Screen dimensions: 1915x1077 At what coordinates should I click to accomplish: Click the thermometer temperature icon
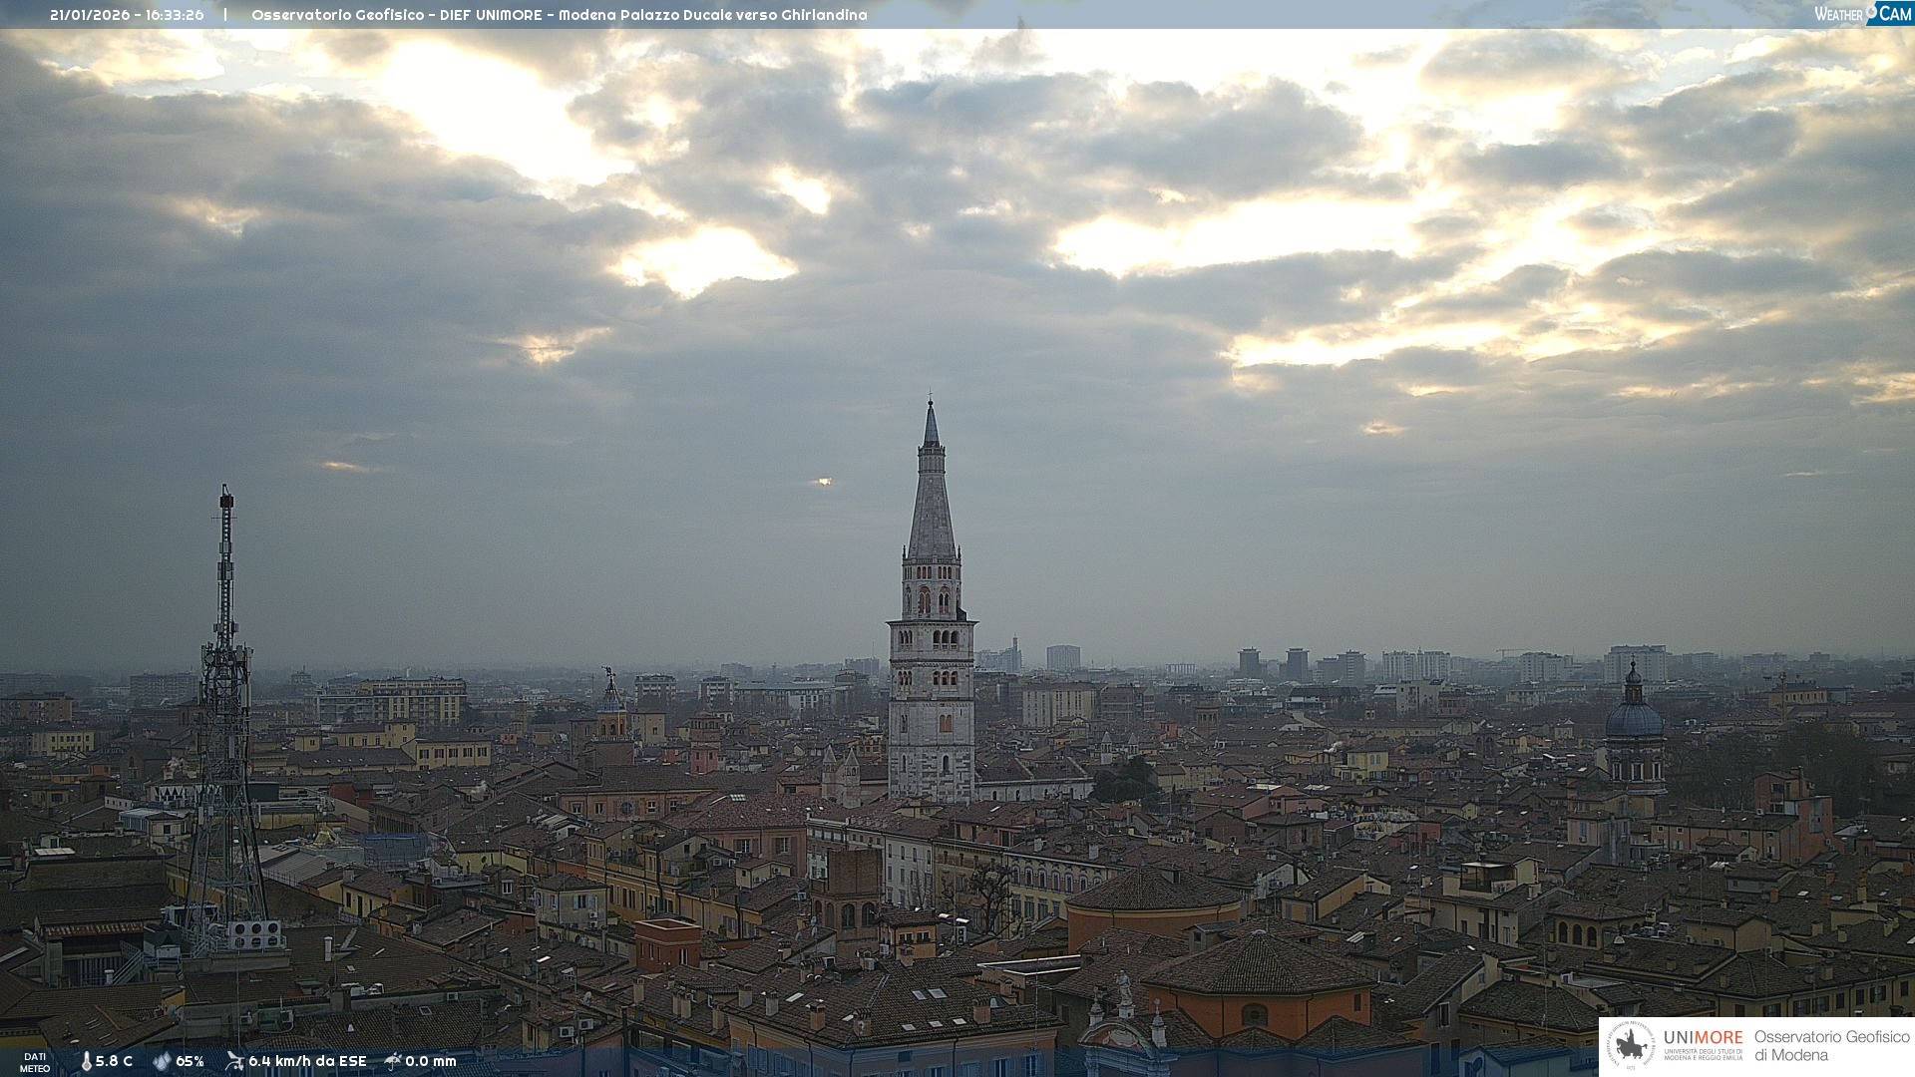(86, 1061)
